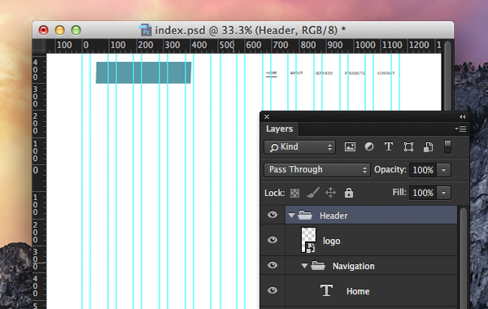Collapse the Navigation group triangle
488x309 pixels.
[304, 266]
